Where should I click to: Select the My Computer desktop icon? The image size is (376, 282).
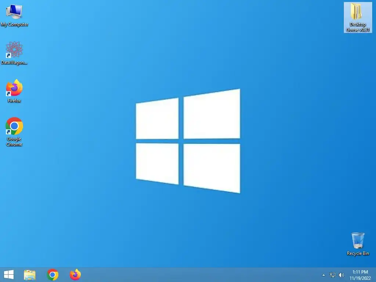tap(14, 15)
